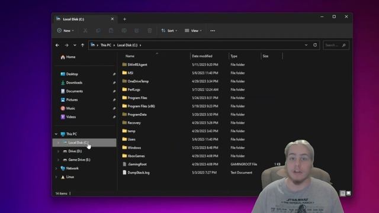This screenshot has height=213, width=379.
Task: Open the See more ellipsis menu
Action: tap(213, 31)
